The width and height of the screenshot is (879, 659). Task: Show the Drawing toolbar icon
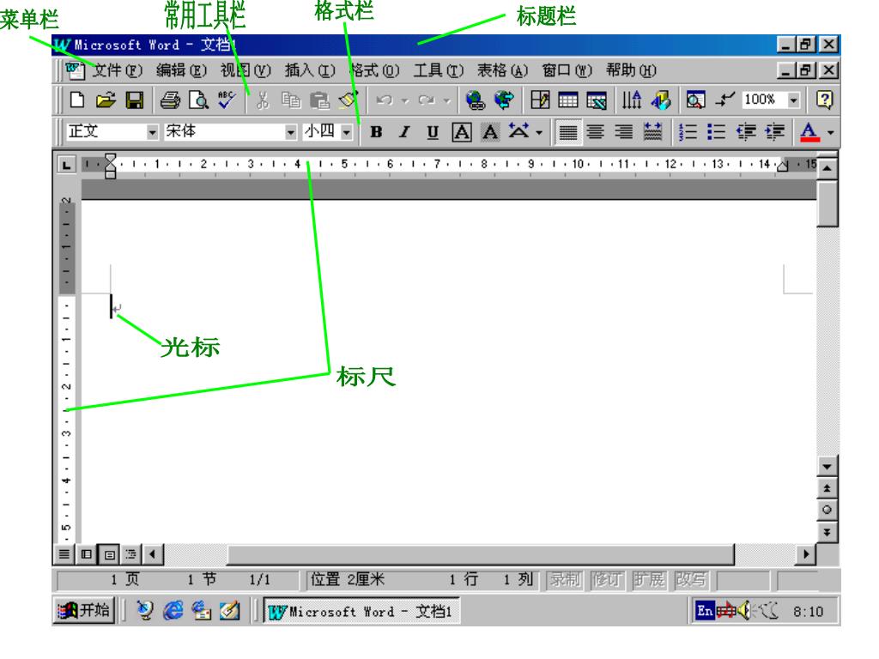point(660,100)
